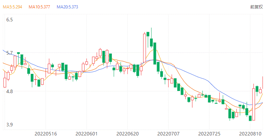Click the 3.9 price axis label
The image size is (265, 140).
(x=9, y=125)
